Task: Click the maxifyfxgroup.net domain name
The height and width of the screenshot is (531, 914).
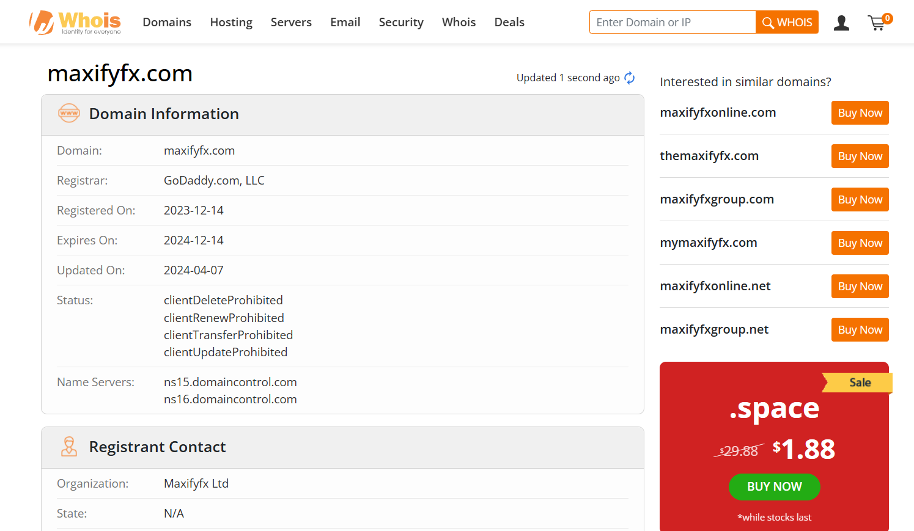Action: tap(714, 329)
